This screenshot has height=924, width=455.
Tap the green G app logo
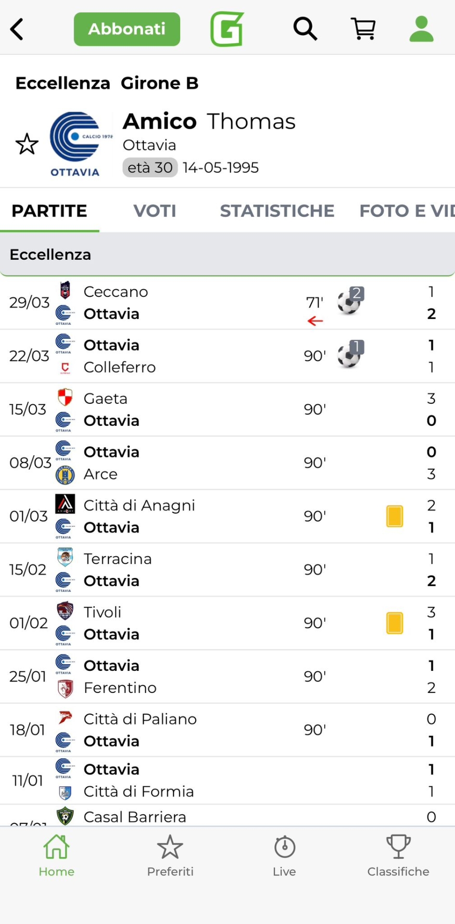tap(227, 29)
